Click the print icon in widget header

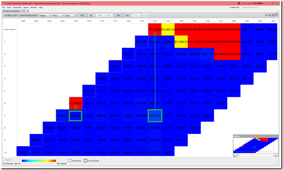[x=270, y=15]
